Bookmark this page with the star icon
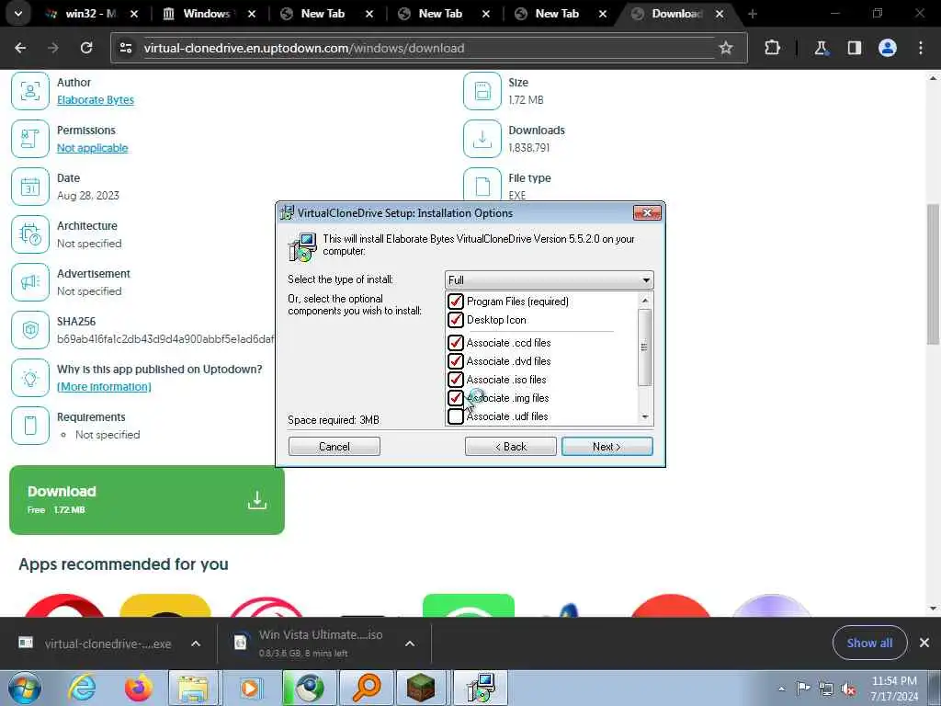 [x=726, y=48]
